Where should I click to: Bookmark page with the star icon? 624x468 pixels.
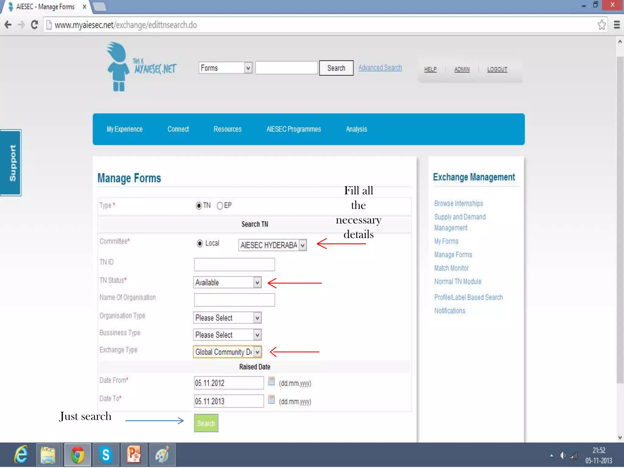601,25
